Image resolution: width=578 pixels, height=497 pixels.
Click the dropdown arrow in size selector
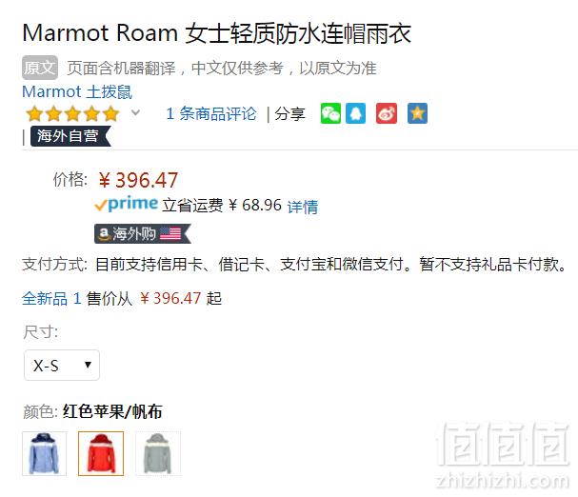click(88, 365)
